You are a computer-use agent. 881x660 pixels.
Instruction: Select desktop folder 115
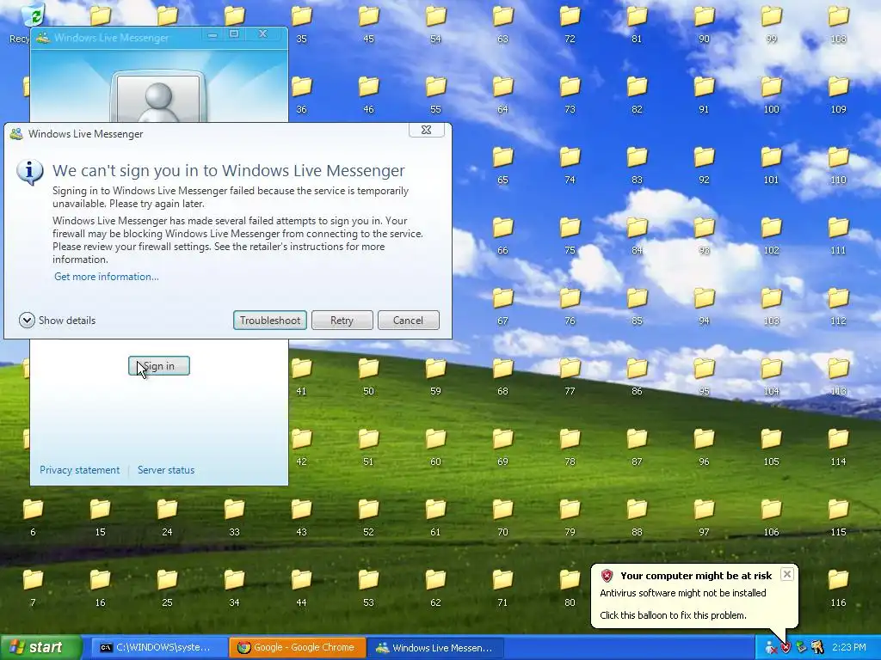[x=838, y=517]
